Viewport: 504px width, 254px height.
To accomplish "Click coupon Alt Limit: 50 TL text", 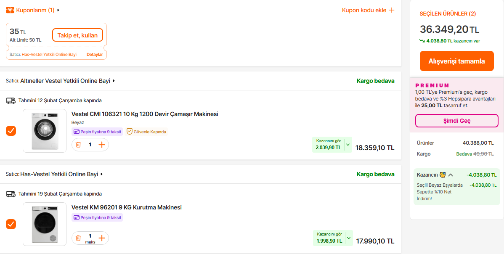I will point(25,40).
